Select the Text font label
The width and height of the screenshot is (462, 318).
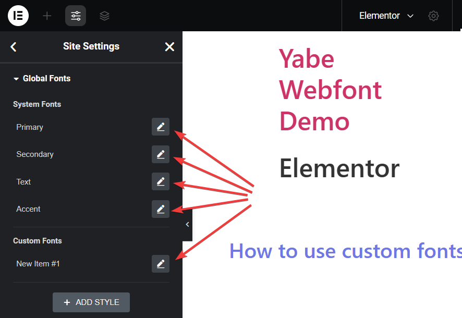click(x=23, y=181)
